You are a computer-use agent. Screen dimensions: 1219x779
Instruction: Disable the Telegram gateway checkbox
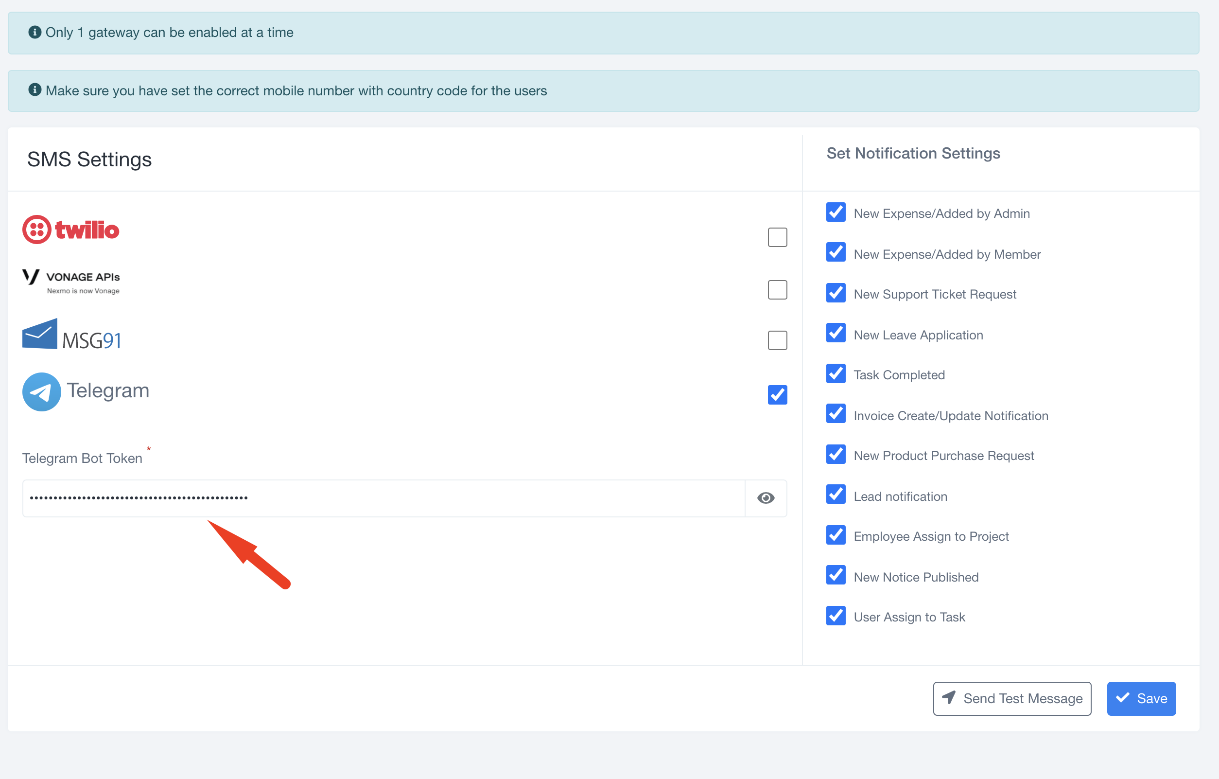777,394
